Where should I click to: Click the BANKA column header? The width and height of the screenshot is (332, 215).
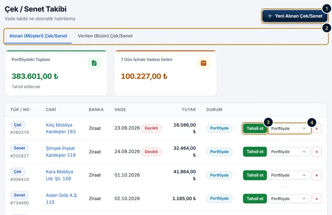pos(96,109)
